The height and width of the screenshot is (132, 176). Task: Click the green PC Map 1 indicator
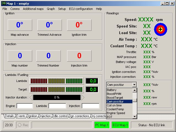[102, 125]
